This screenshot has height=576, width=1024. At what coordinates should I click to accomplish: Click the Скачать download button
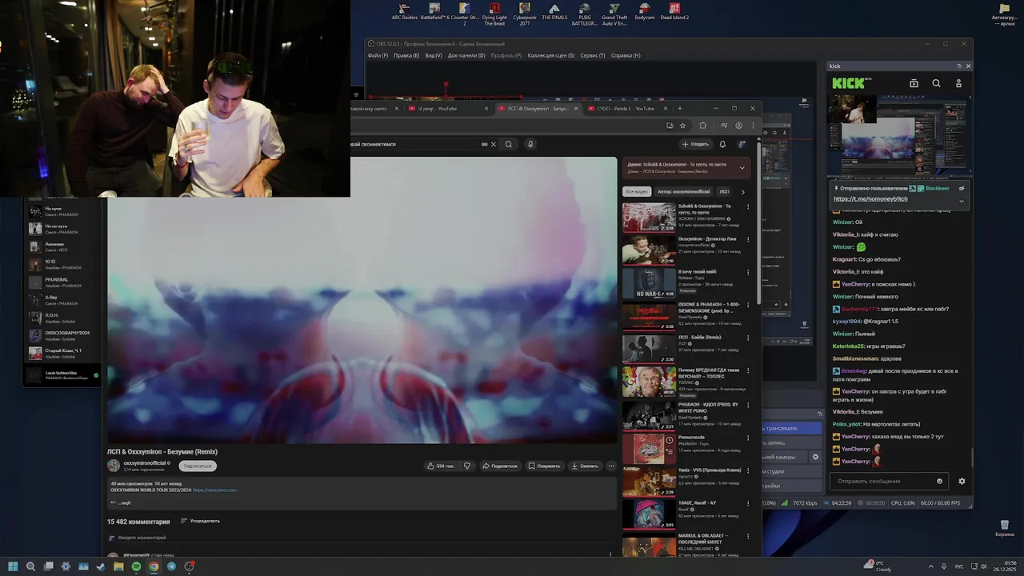click(585, 466)
